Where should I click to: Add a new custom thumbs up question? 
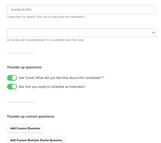(25, 128)
